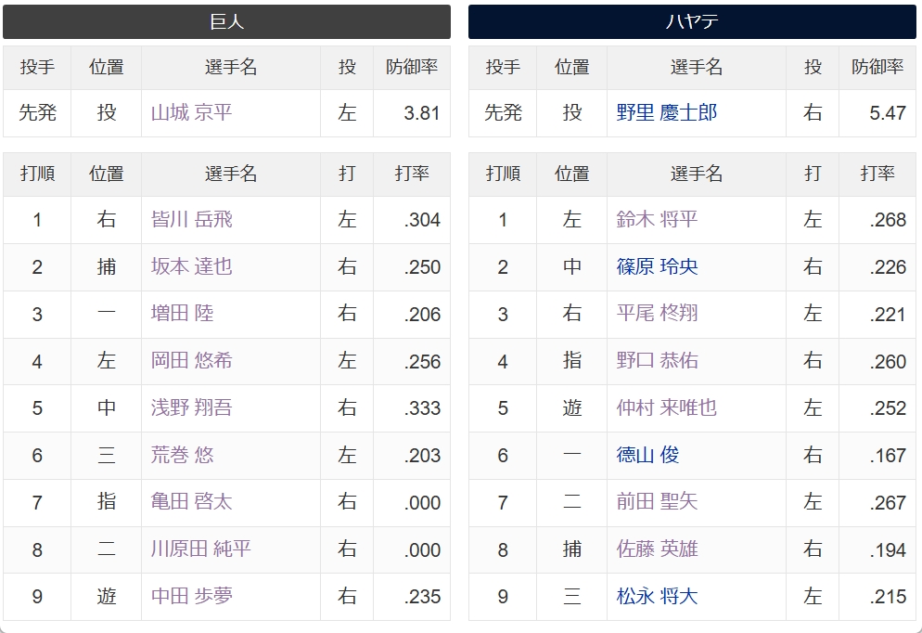Image resolution: width=922 pixels, height=633 pixels.
Task: Open 川原田 純平 player page
Action: 201,549
